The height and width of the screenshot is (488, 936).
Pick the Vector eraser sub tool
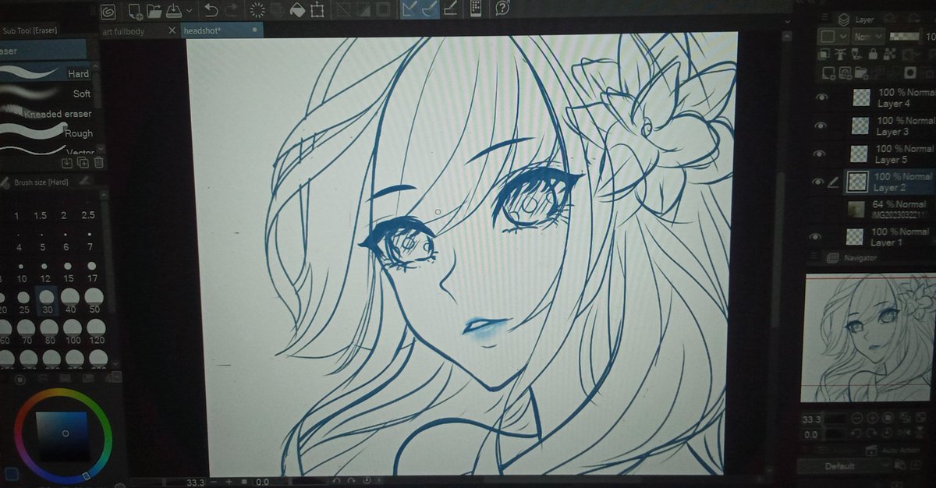point(48,150)
